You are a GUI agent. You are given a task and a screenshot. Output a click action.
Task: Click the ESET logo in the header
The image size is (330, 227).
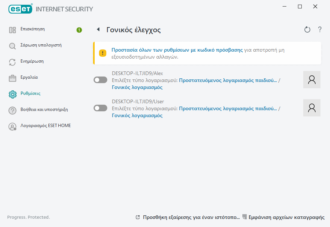pos(20,9)
